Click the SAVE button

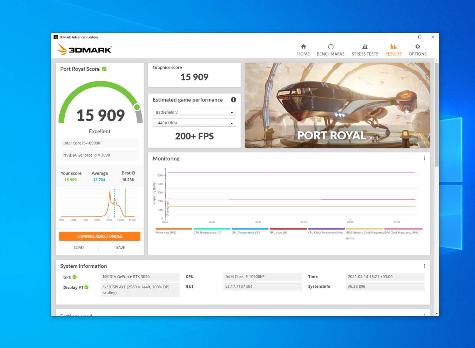click(x=121, y=247)
